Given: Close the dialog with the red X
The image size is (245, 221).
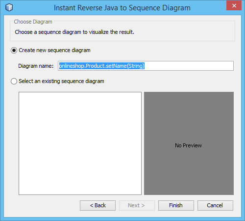Looking at the screenshot, I should tap(234, 5).
